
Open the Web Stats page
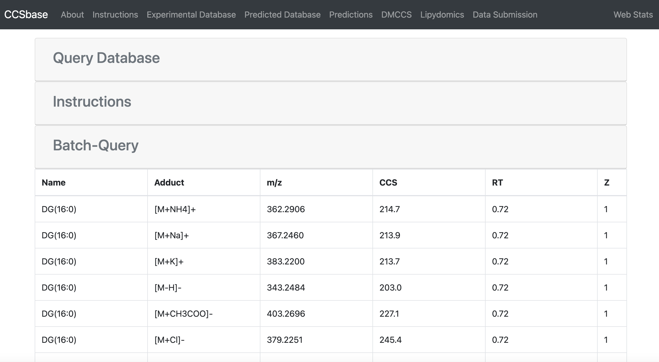[x=633, y=15]
